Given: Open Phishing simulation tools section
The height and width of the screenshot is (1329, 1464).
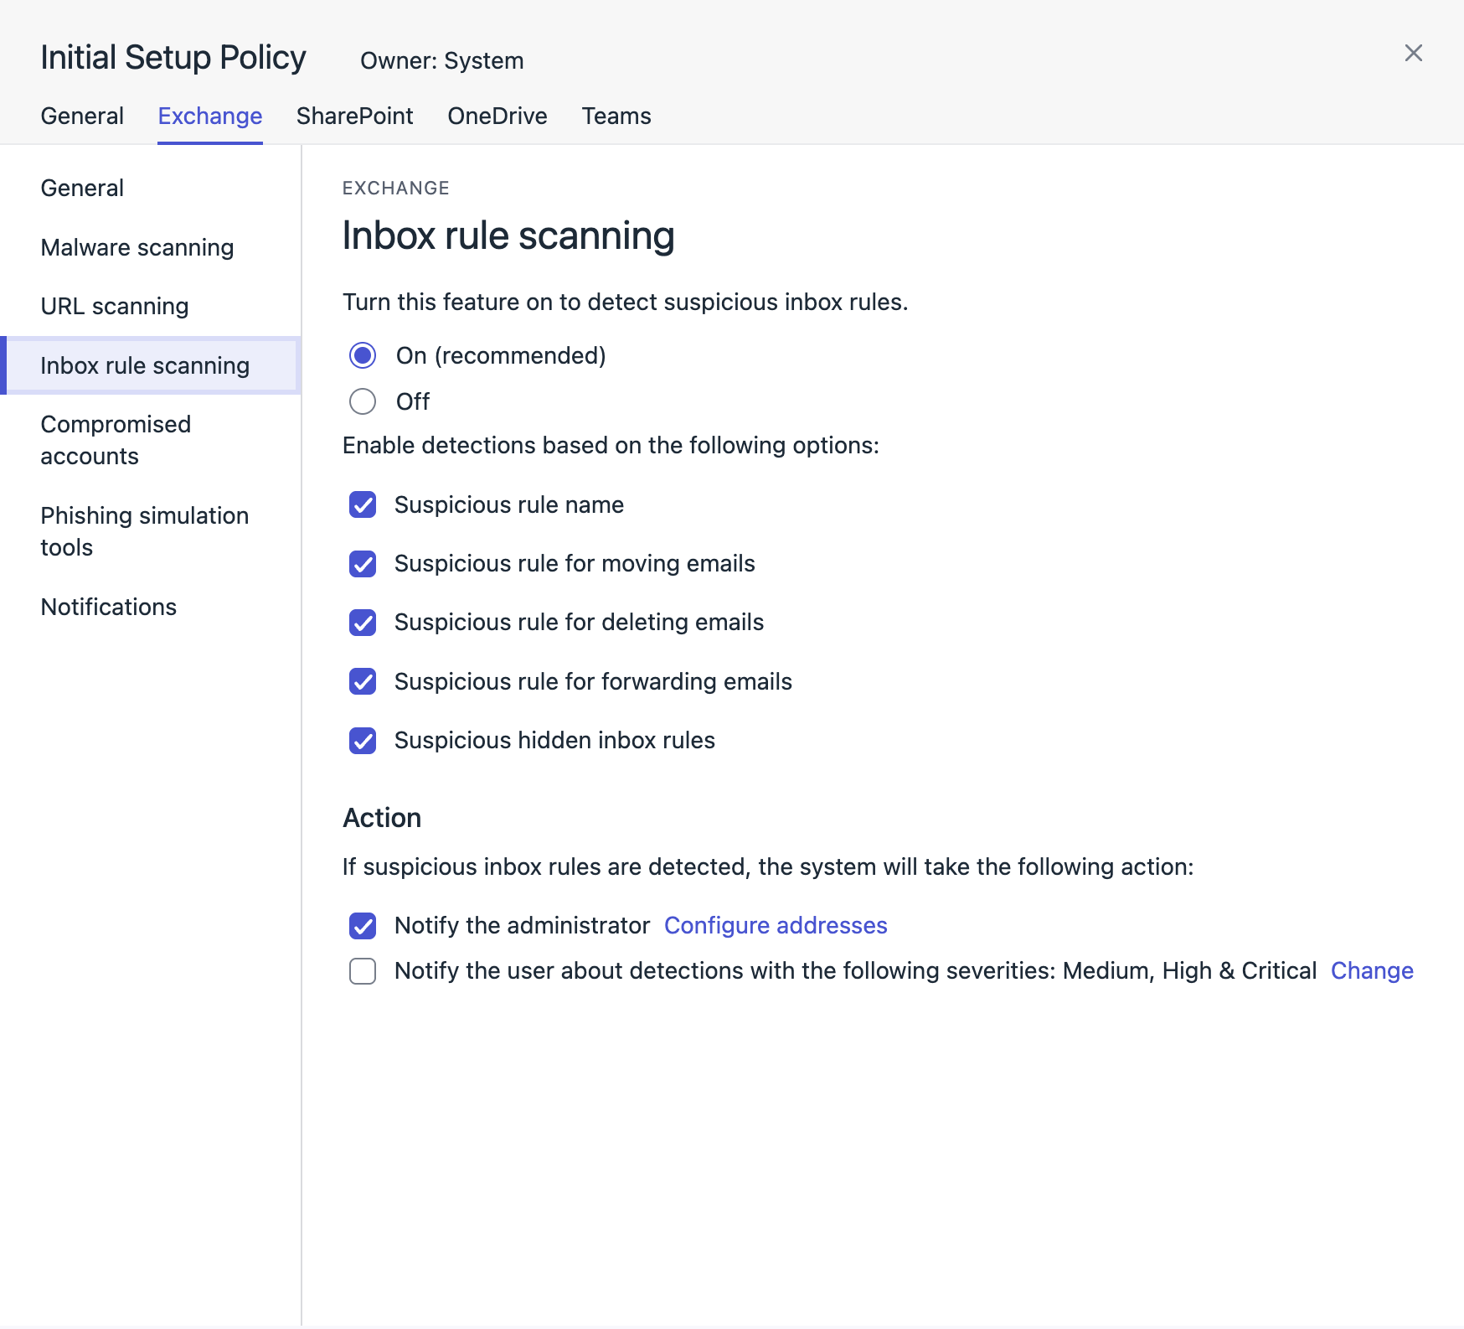Looking at the screenshot, I should pyautogui.click(x=144, y=531).
